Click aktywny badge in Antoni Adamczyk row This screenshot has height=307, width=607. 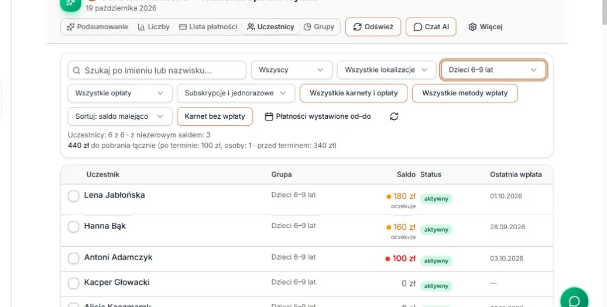pyautogui.click(x=436, y=261)
